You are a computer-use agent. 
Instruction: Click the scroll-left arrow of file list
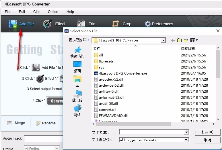(94, 124)
